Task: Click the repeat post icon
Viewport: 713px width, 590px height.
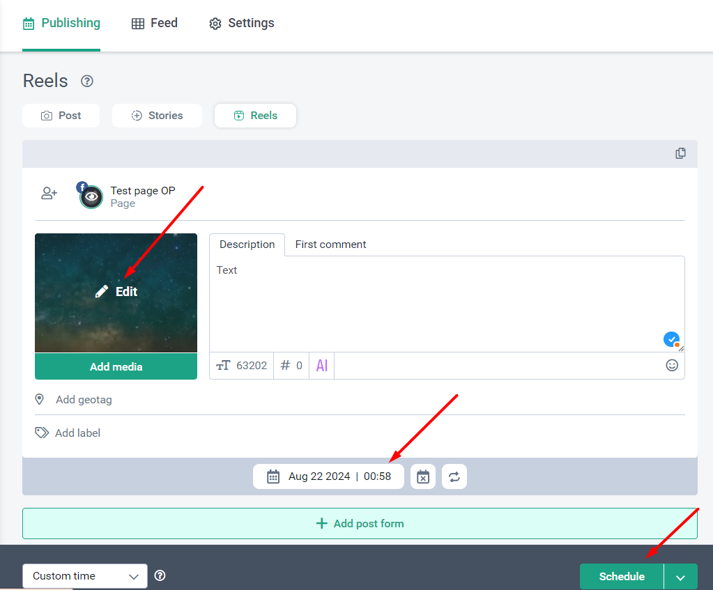Action: coord(454,476)
